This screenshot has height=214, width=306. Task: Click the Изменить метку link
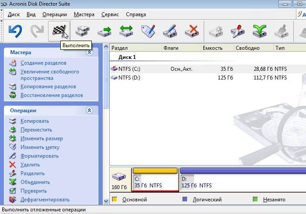coord(40,147)
